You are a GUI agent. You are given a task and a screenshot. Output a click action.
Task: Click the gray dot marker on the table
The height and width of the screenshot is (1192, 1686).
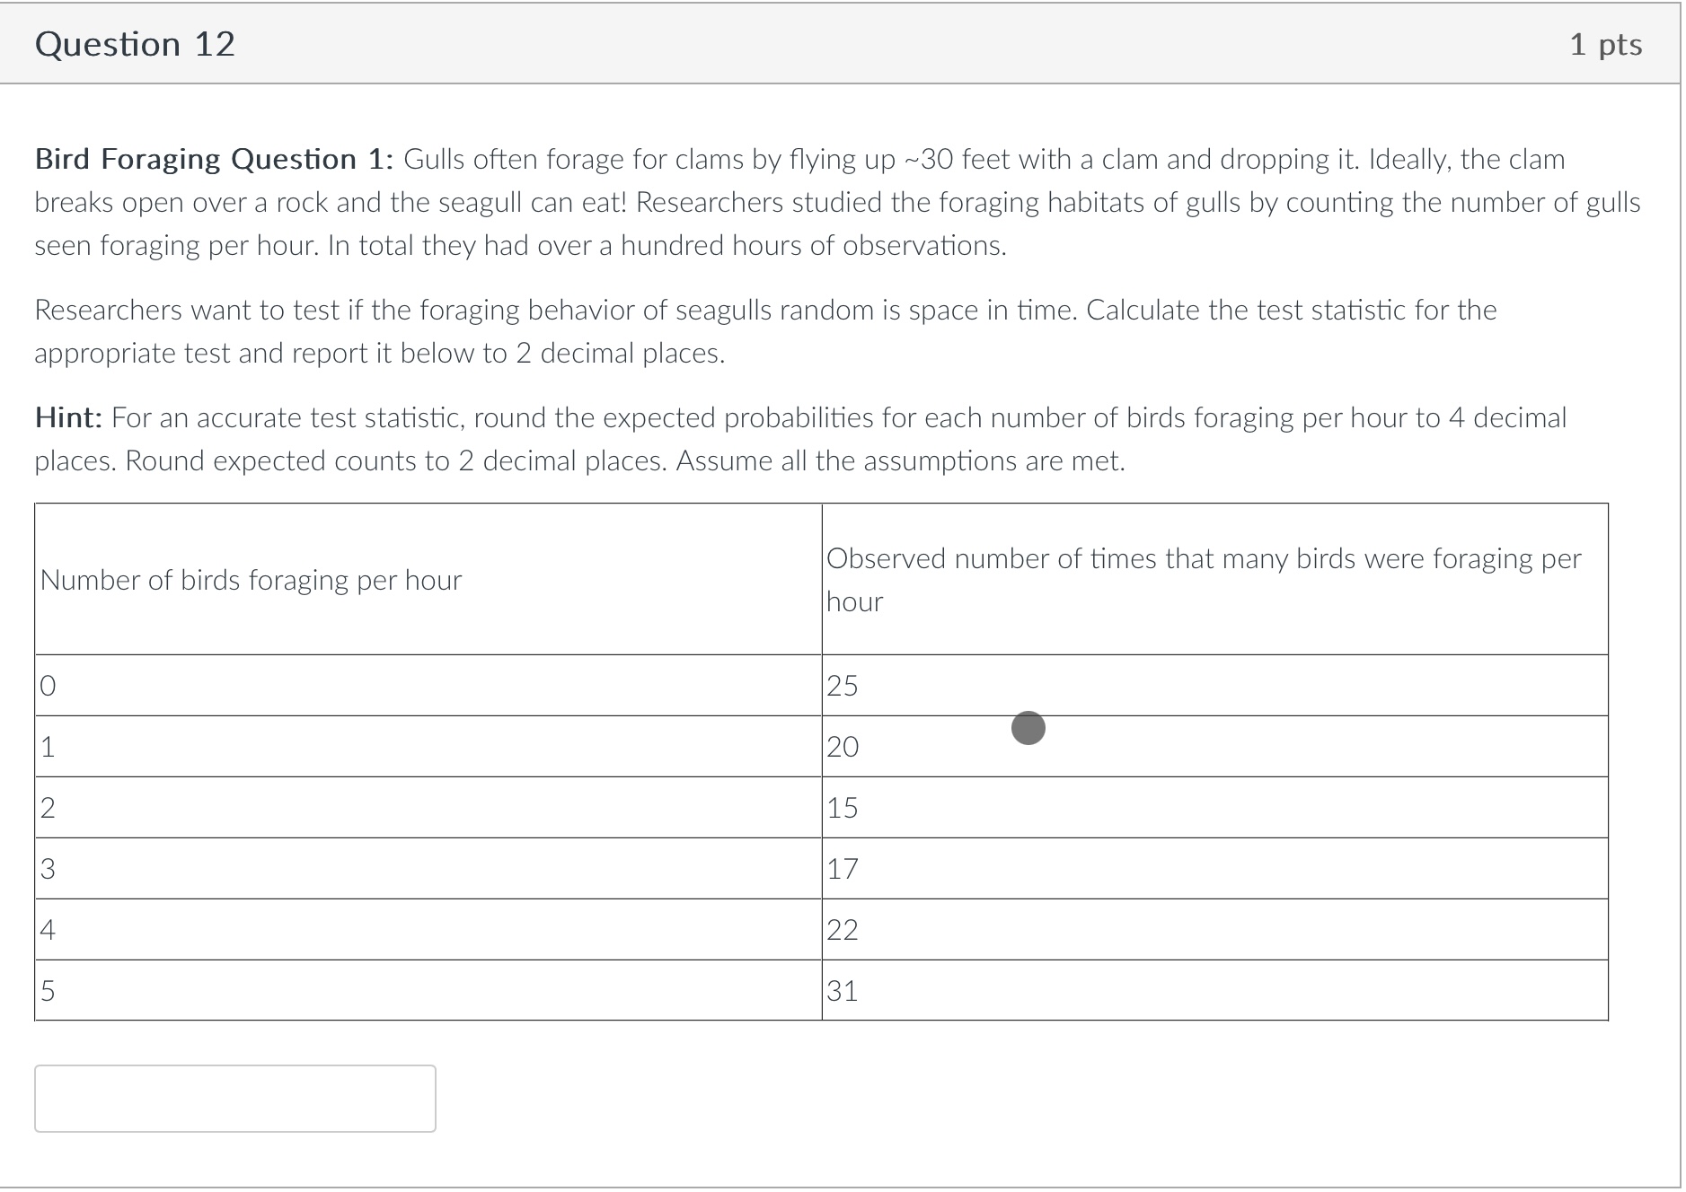click(1028, 729)
